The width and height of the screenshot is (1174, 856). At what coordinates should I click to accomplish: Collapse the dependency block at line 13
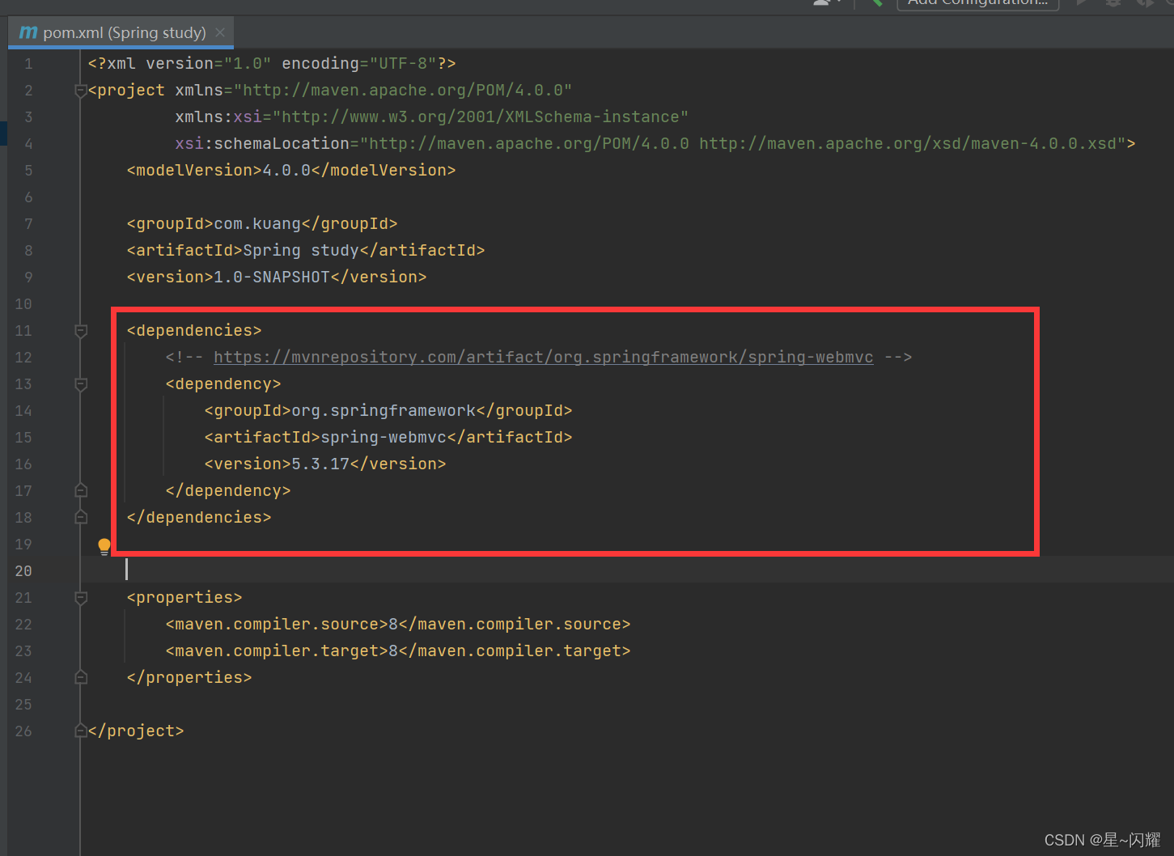point(81,384)
